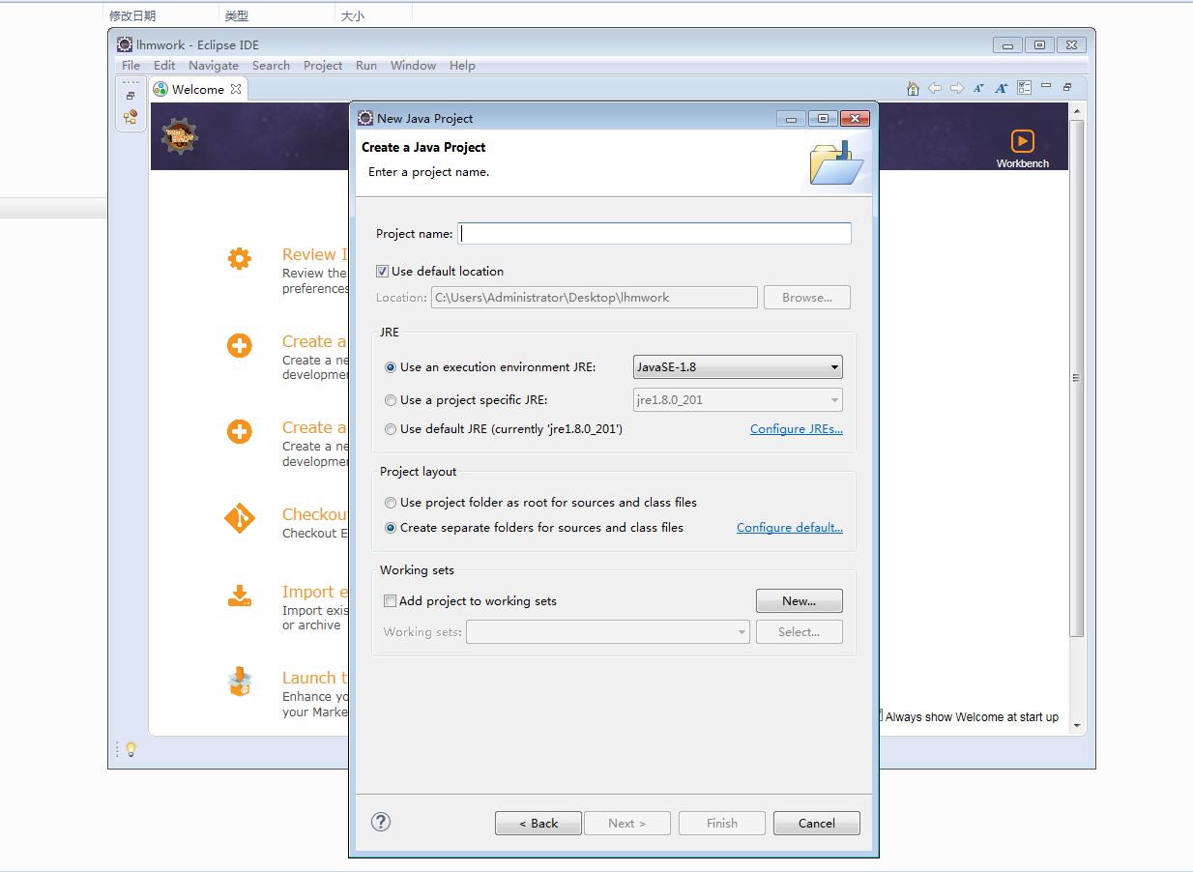Image resolution: width=1193 pixels, height=872 pixels.
Task: Open the Help menu
Action: point(462,66)
